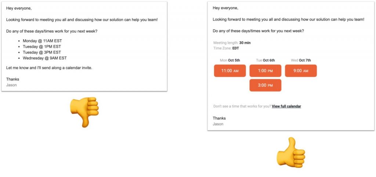Open the View full calendar link
The height and width of the screenshot is (177, 376).
tap(286, 106)
